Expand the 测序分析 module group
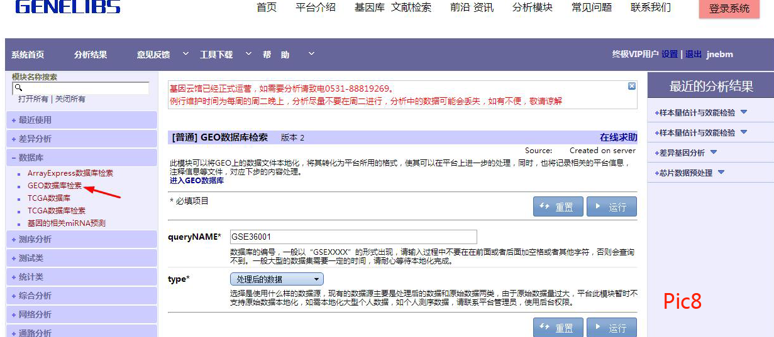The width and height of the screenshot is (774, 337). tap(15, 239)
